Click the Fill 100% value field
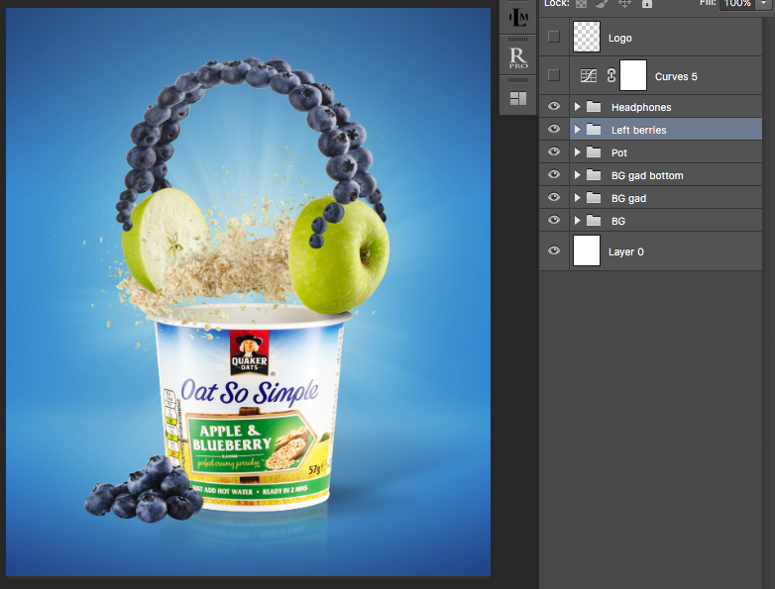 [x=738, y=3]
